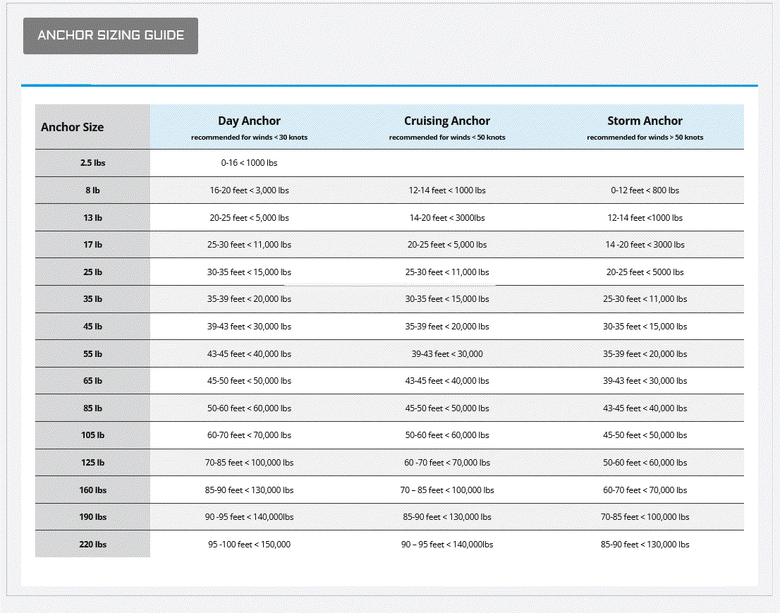Select the 25 lb row's Cruising Anchor cell
The width and height of the screenshot is (780, 613).
447,272
